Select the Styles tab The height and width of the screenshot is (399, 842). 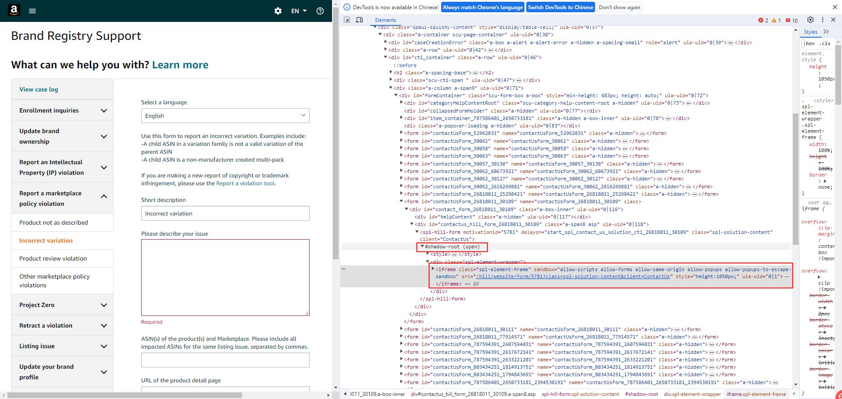tap(810, 32)
